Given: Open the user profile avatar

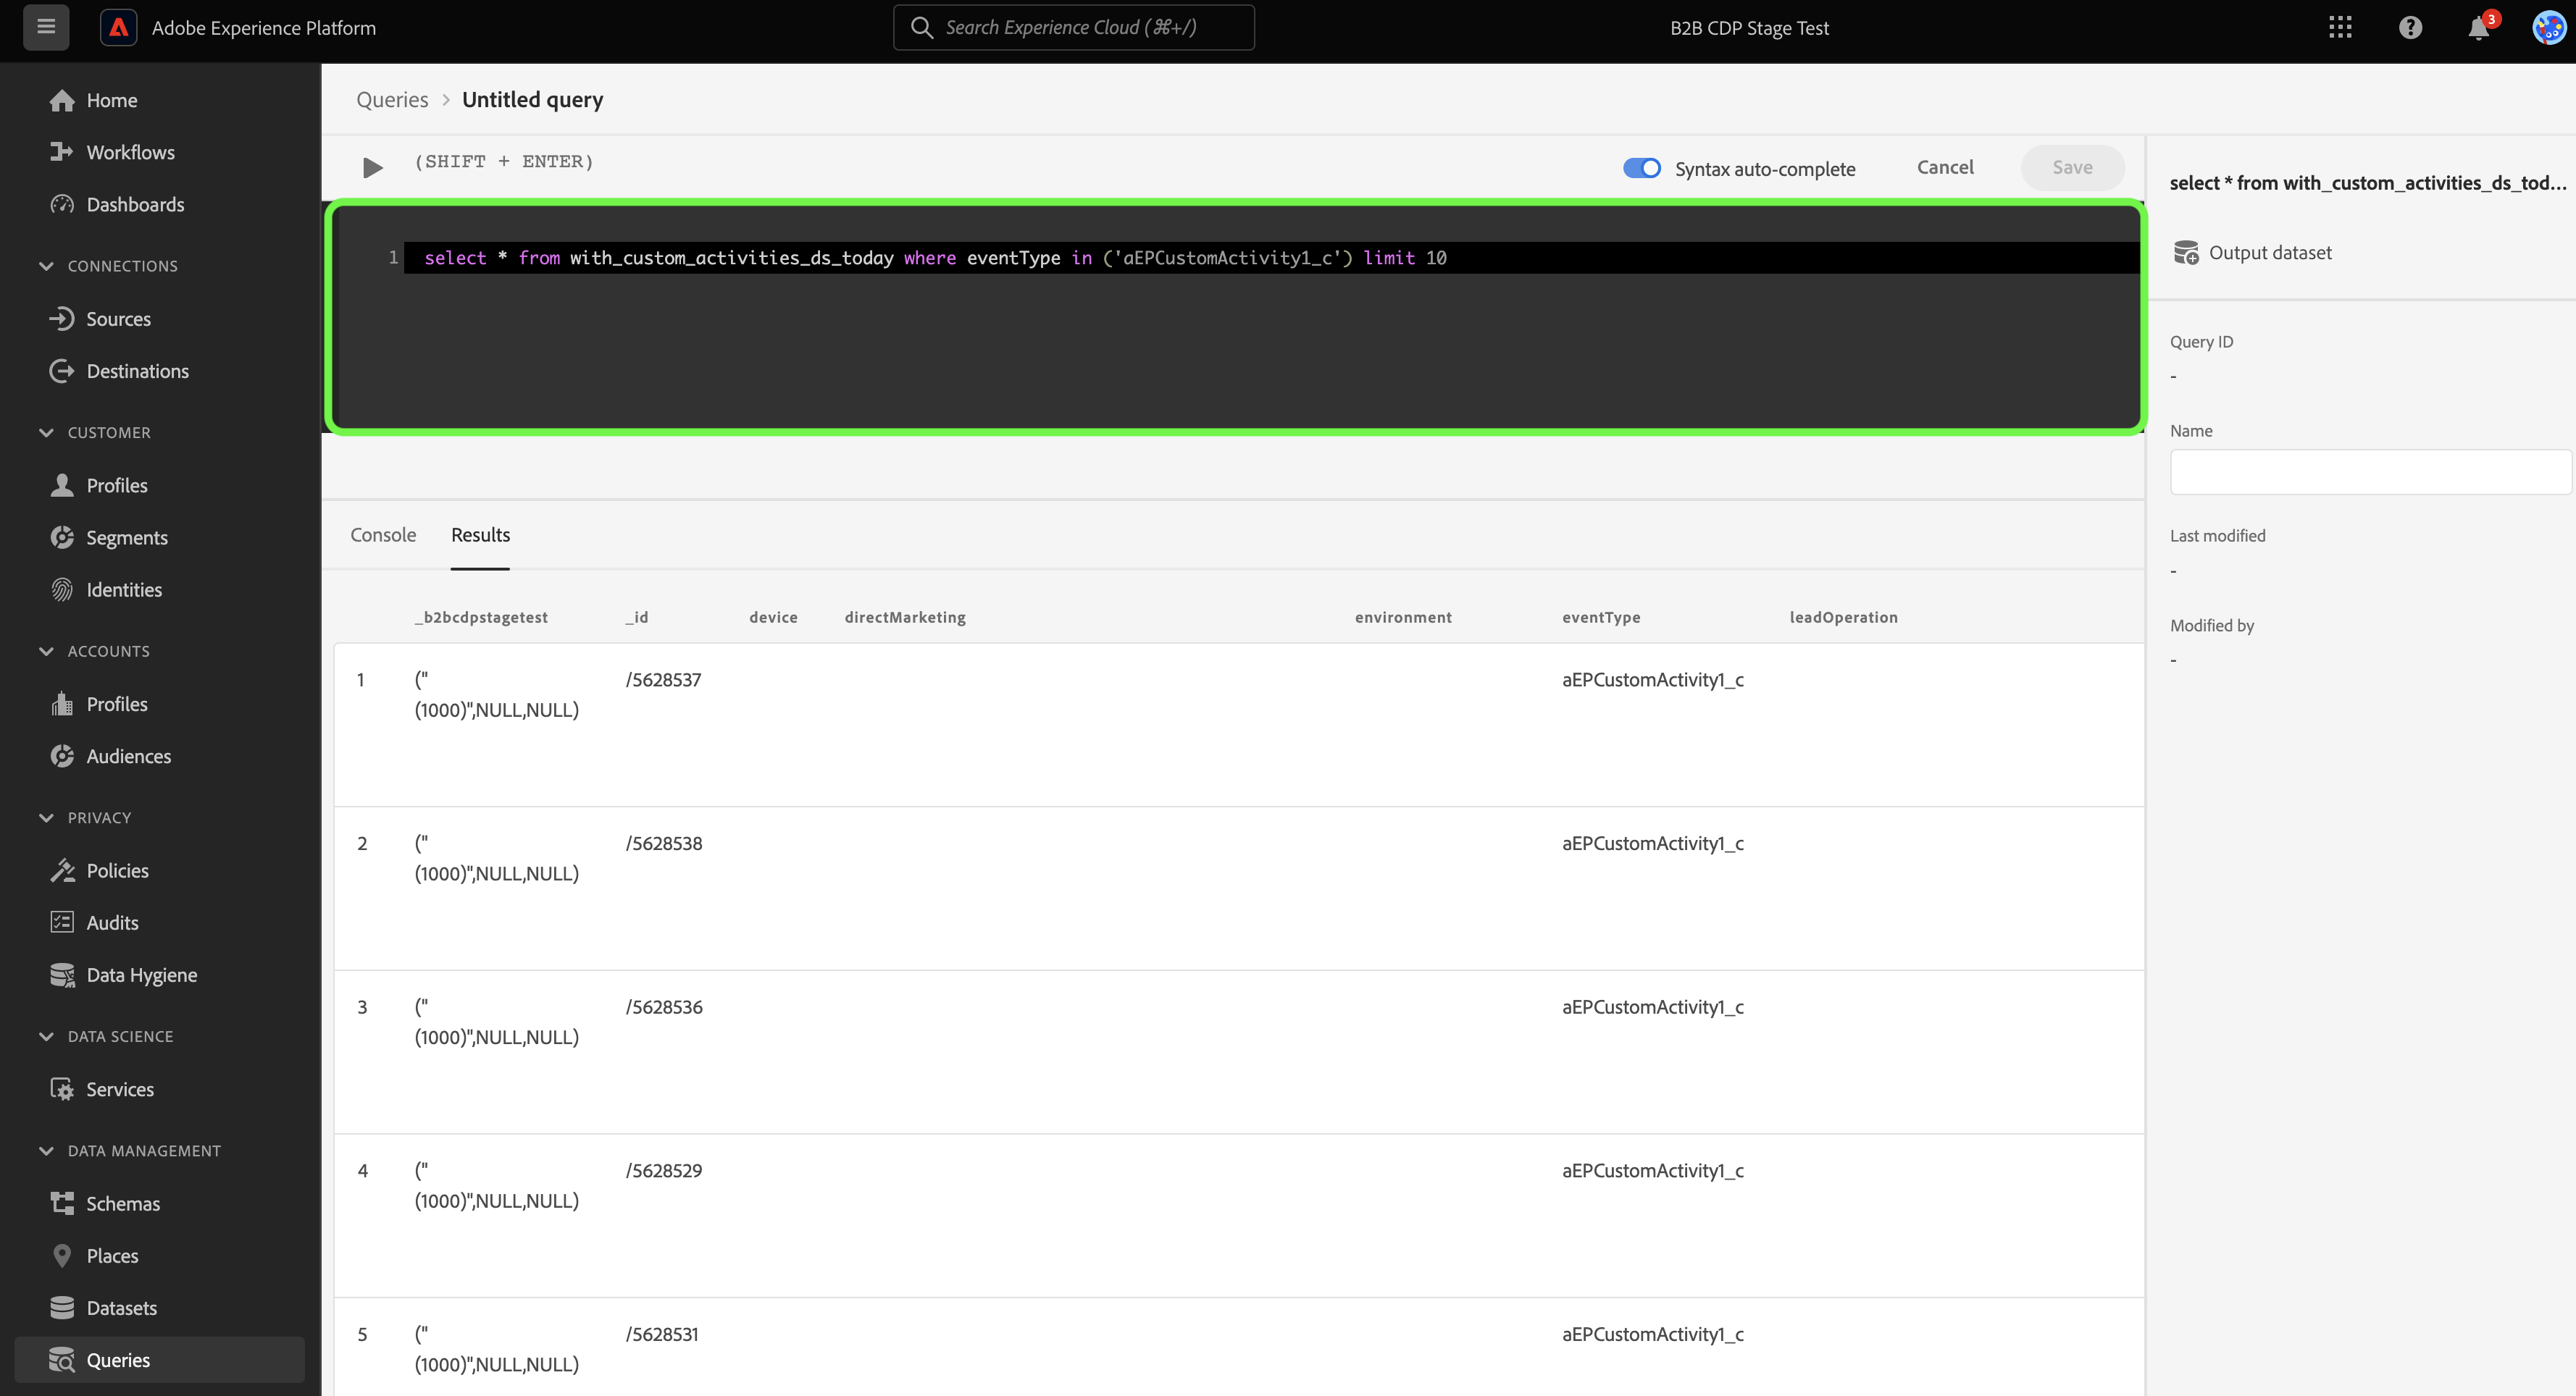Looking at the screenshot, I should 2548,28.
